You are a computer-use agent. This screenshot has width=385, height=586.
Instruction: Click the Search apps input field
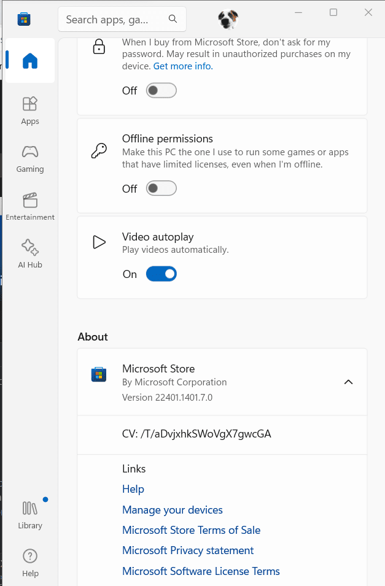pyautogui.click(x=122, y=19)
